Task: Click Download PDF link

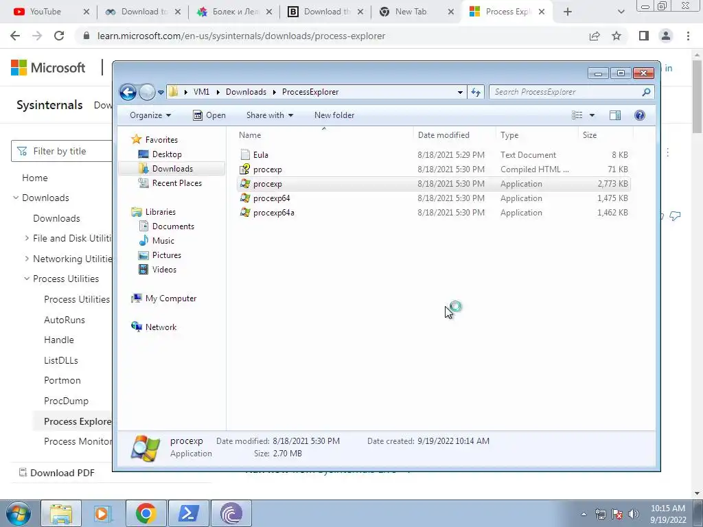Action: pyautogui.click(x=57, y=473)
